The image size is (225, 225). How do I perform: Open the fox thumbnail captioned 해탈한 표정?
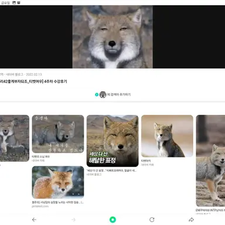point(112,141)
